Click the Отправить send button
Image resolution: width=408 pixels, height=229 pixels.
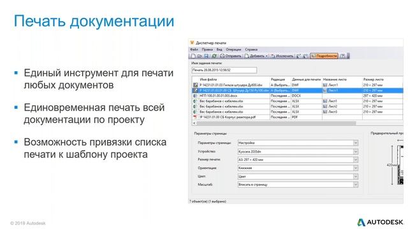231,56
